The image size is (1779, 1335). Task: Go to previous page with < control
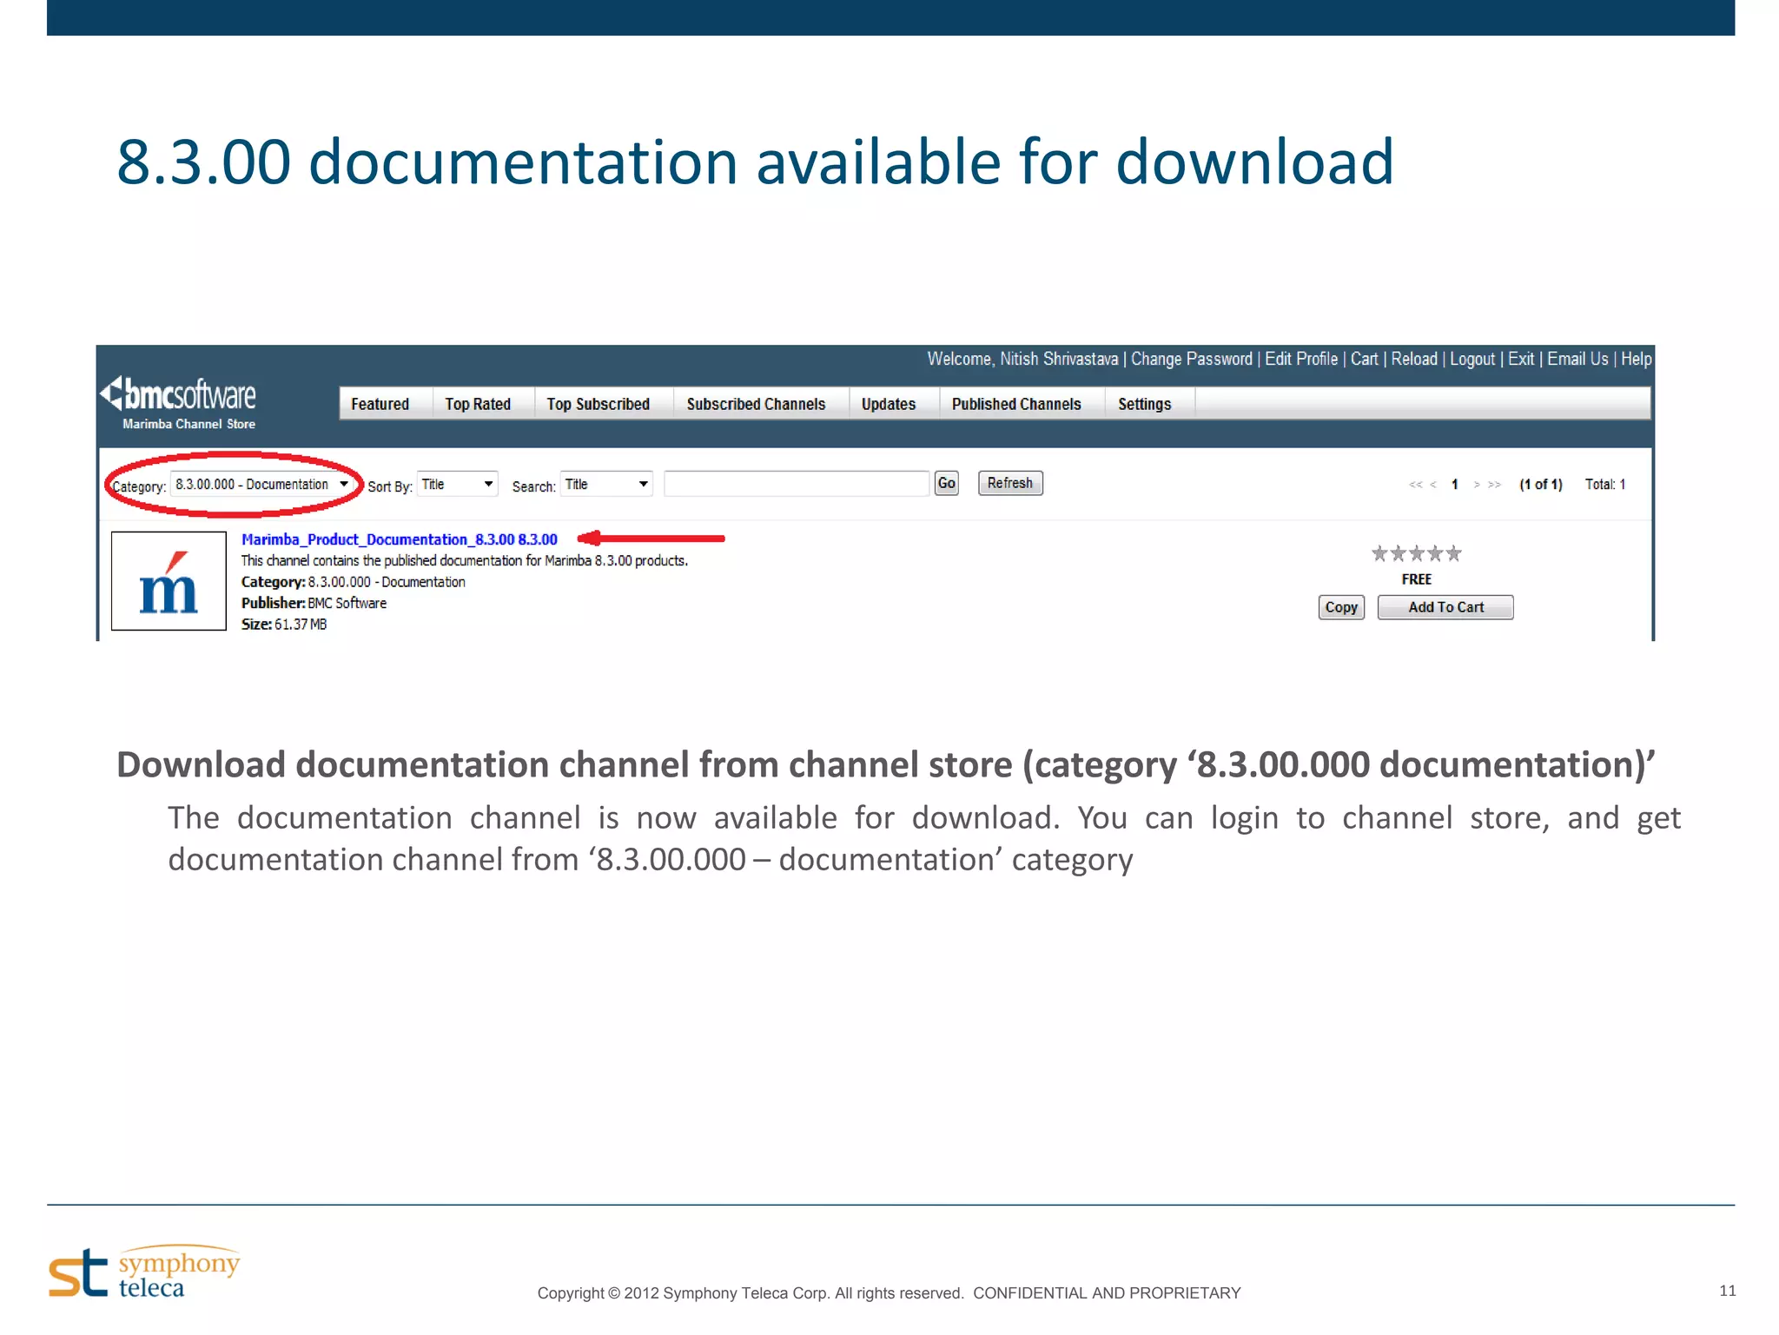point(1433,485)
